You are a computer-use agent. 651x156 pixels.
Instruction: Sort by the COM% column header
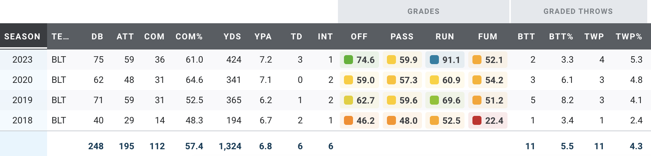point(189,36)
